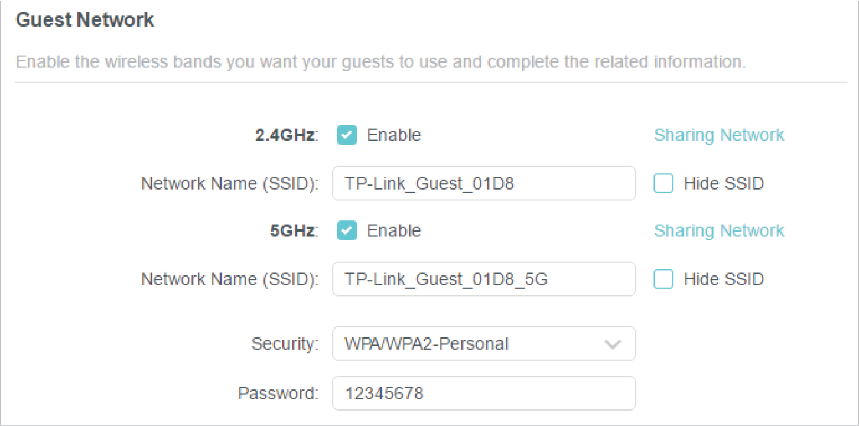Click the Security dropdown chevron arrow
Image resolution: width=859 pixels, height=426 pixels.
tap(613, 344)
